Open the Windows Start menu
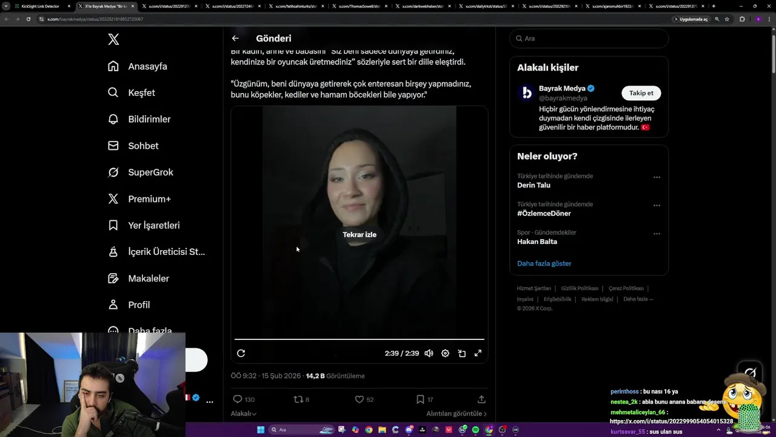776x437 pixels. point(261,430)
